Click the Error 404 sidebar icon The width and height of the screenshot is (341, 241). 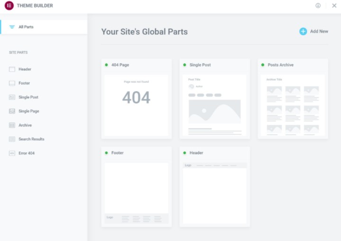(12, 153)
